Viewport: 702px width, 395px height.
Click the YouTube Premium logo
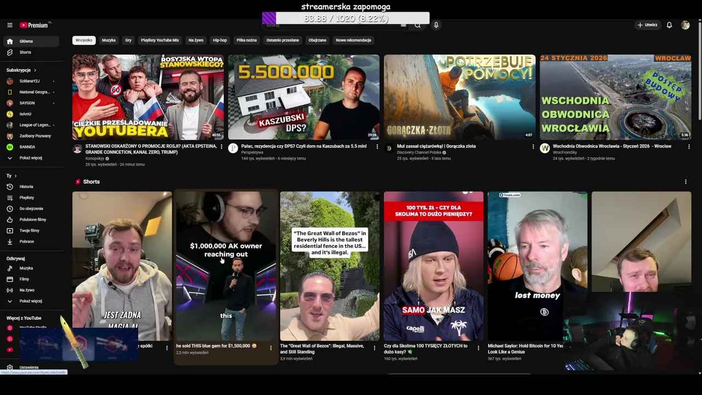[35, 25]
